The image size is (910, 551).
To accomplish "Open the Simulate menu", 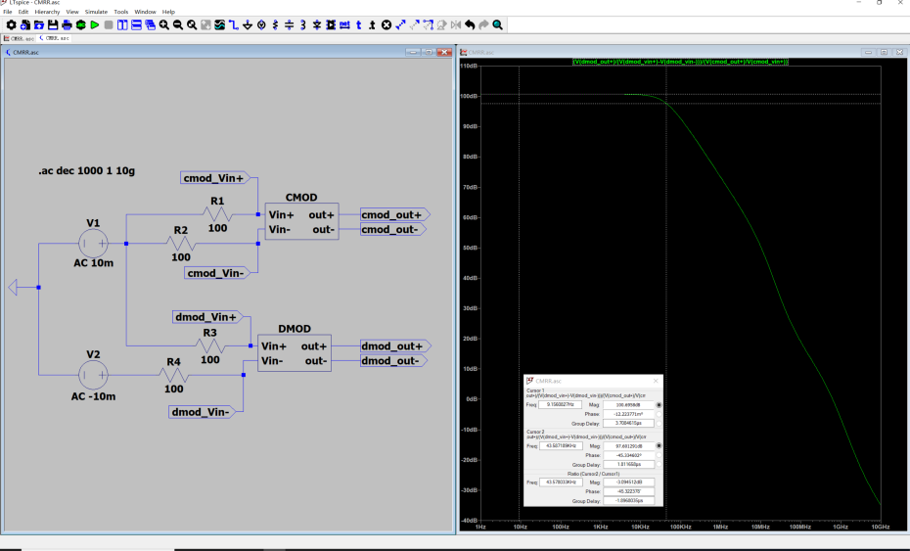I will tap(96, 12).
